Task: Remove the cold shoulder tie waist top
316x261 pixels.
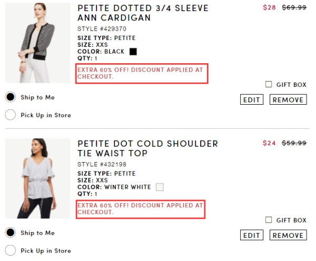Action: 288,235
